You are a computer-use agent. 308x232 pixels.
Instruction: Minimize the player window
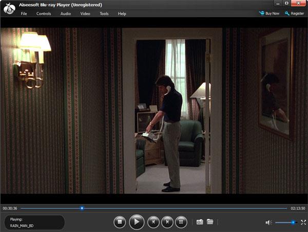(278, 3)
